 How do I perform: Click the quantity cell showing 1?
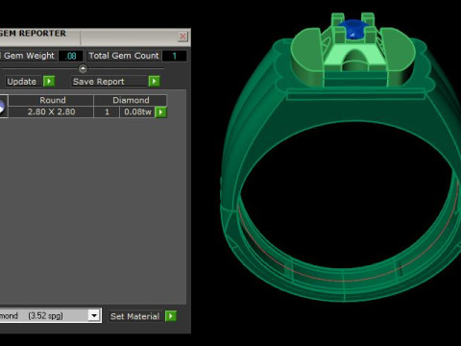[107, 111]
